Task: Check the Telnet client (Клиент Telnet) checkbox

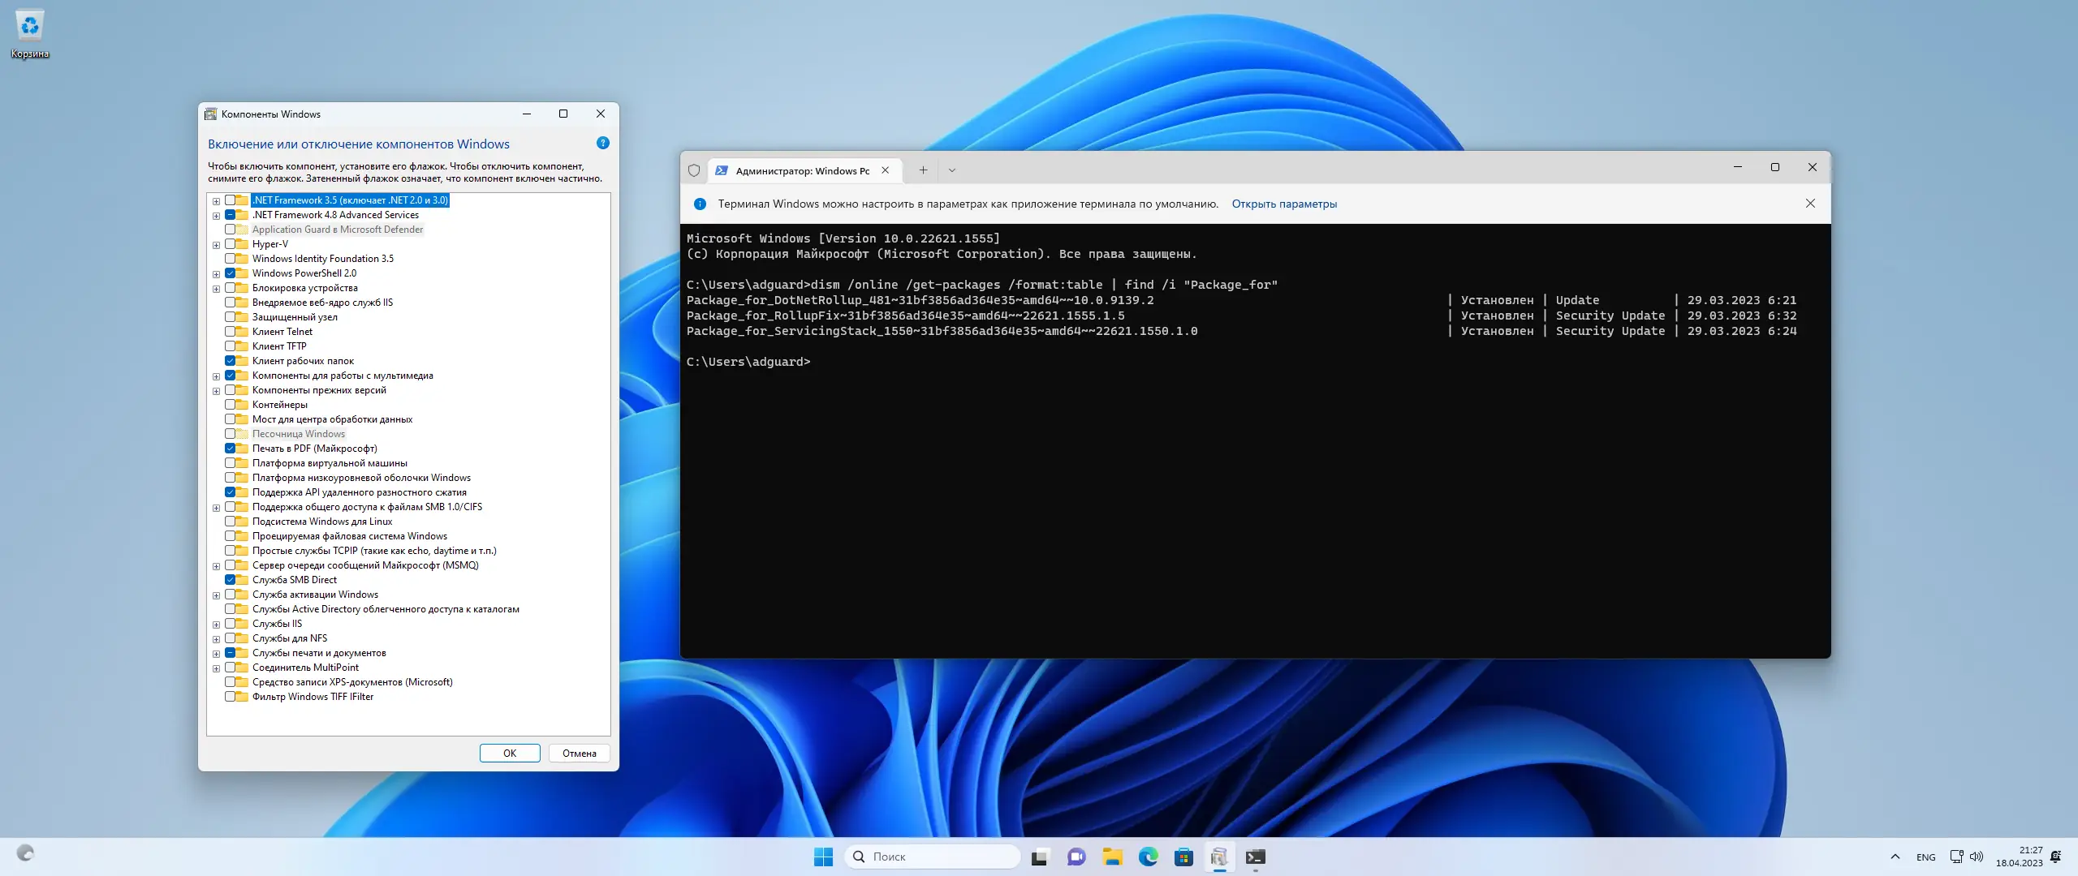Action: pyautogui.click(x=231, y=332)
